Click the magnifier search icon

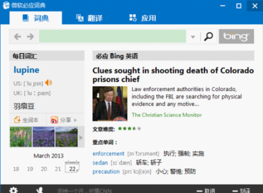pos(208,37)
